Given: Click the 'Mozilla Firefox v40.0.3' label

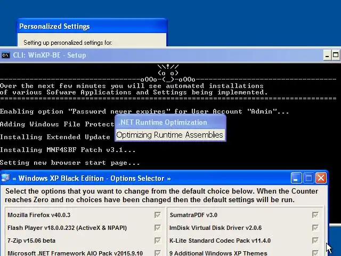Looking at the screenshot, I should click(39, 215).
